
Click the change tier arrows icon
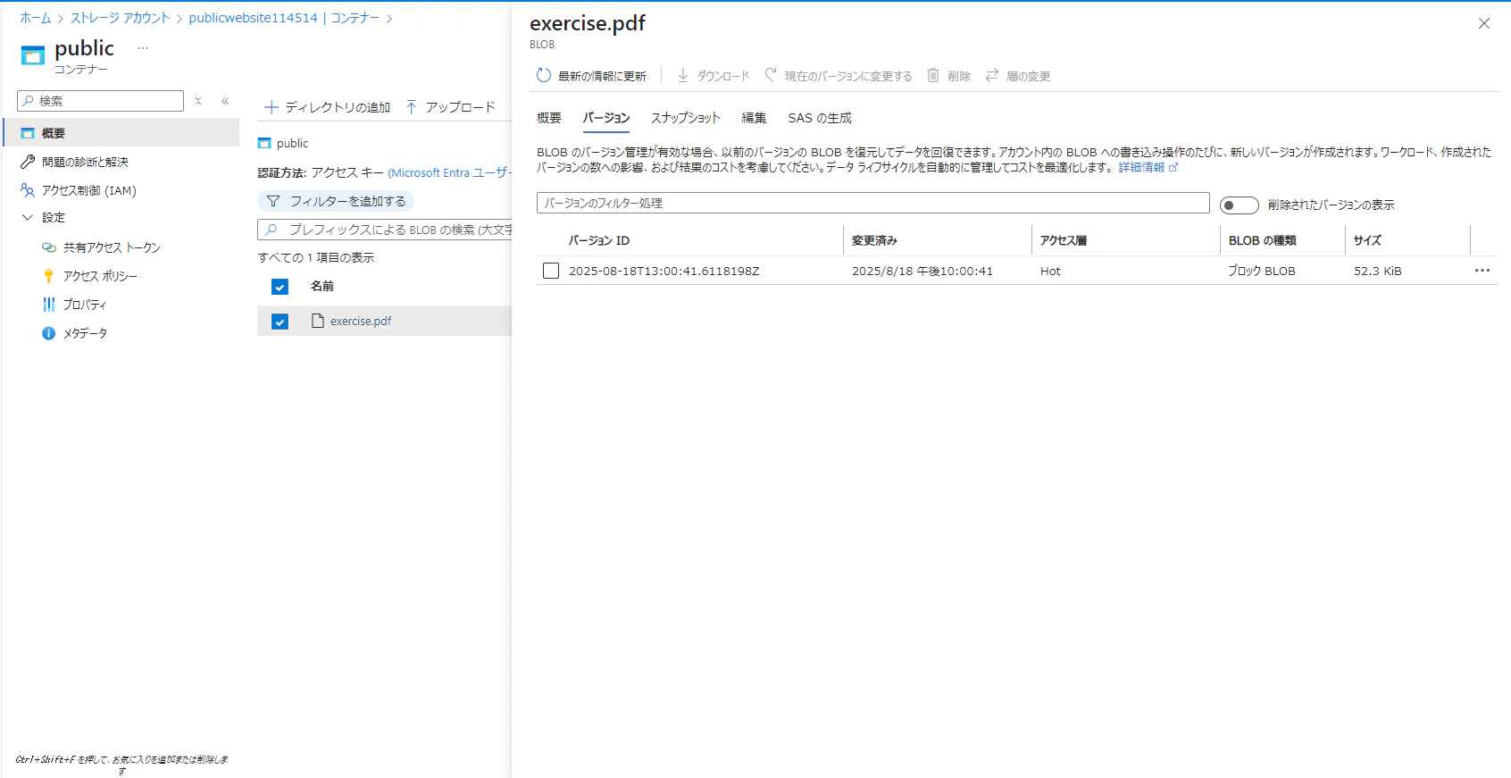(x=992, y=76)
